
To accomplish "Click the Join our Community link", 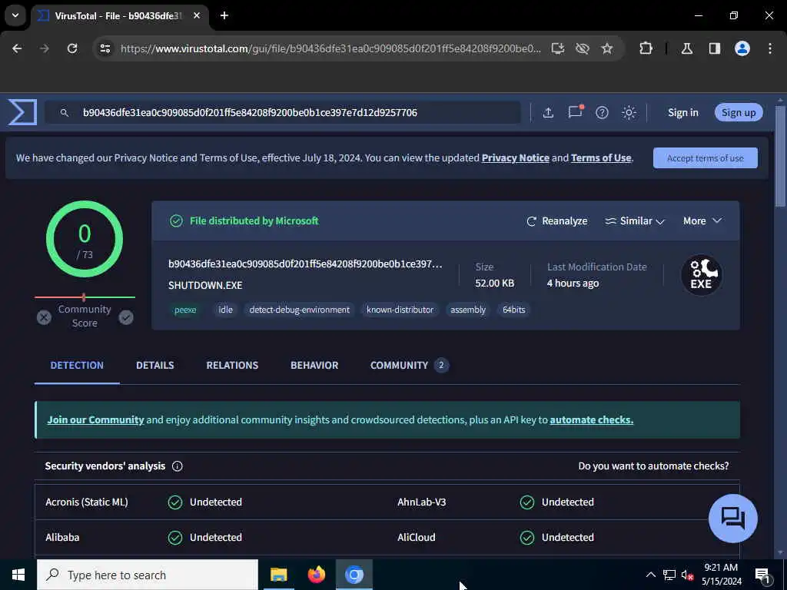I will [x=95, y=420].
